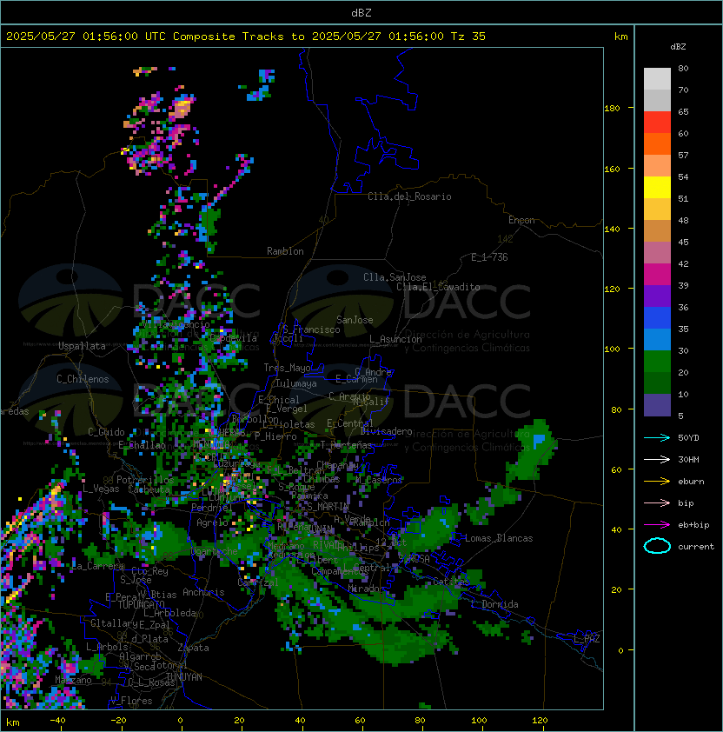Image resolution: width=723 pixels, height=732 pixels.
Task: Select the green 20–30 dBZ swatch
Action: point(657,362)
